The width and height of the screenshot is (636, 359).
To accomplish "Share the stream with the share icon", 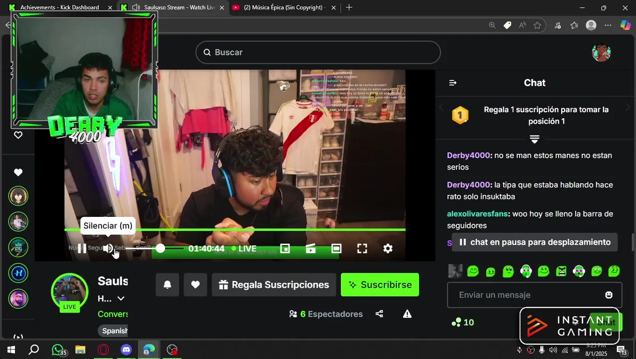I will coord(379,314).
